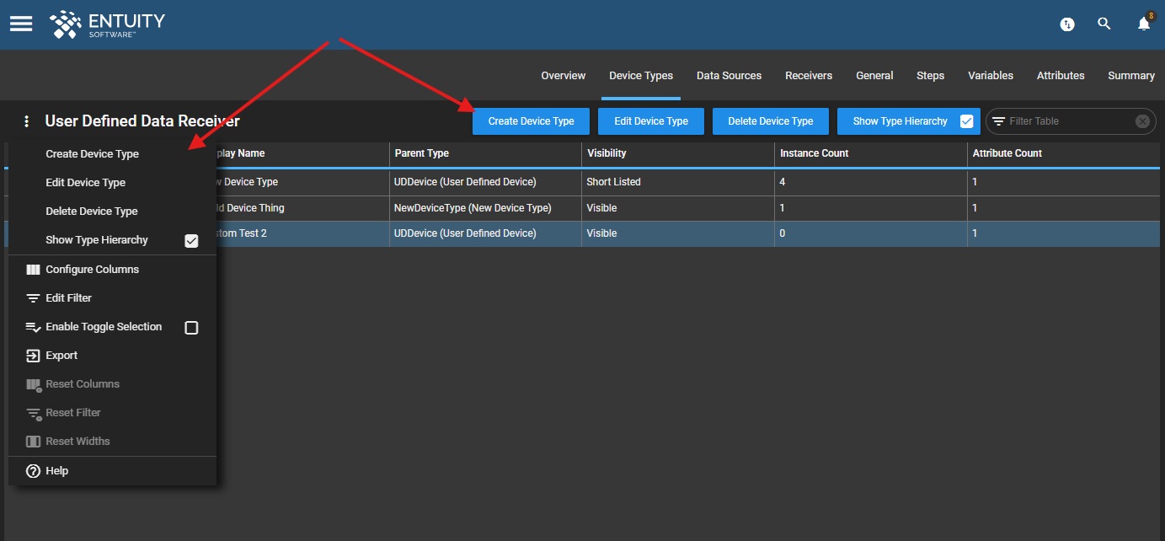The height and width of the screenshot is (541, 1165).
Task: Click the instance count cell showing 0
Action: click(x=871, y=233)
